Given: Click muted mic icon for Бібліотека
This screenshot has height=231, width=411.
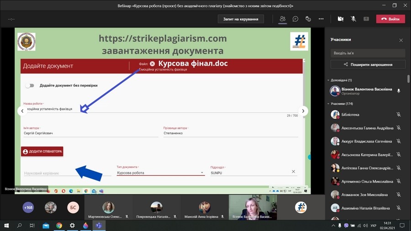Looking at the screenshot, I should 398,115.
